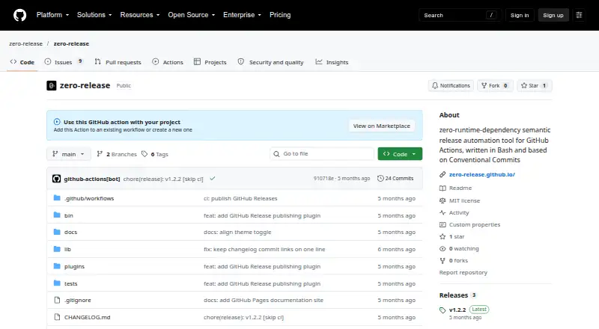Open the .gitignore file
This screenshot has height=329, width=599.
[78, 300]
